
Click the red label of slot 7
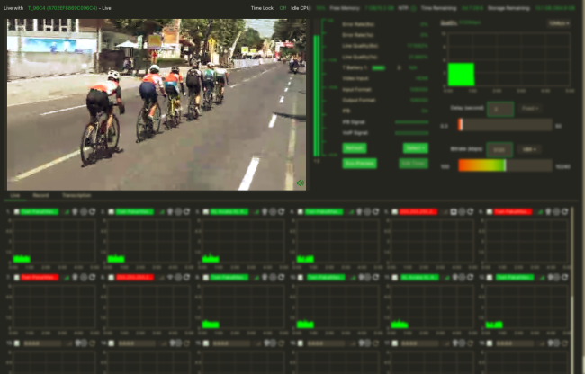coord(40,277)
